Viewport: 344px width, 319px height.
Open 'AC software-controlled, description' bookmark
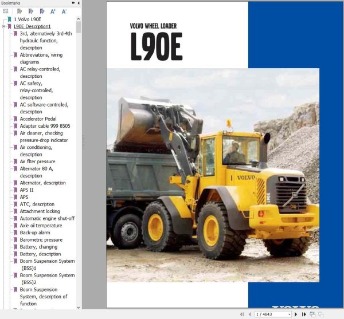point(44,108)
